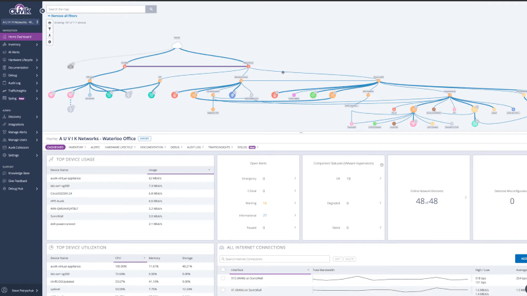Click the Hardware Lifecycle heart icon

(x=5, y=60)
